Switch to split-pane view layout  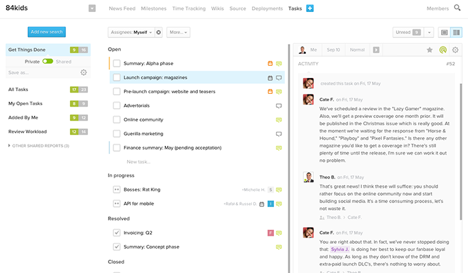click(456, 32)
